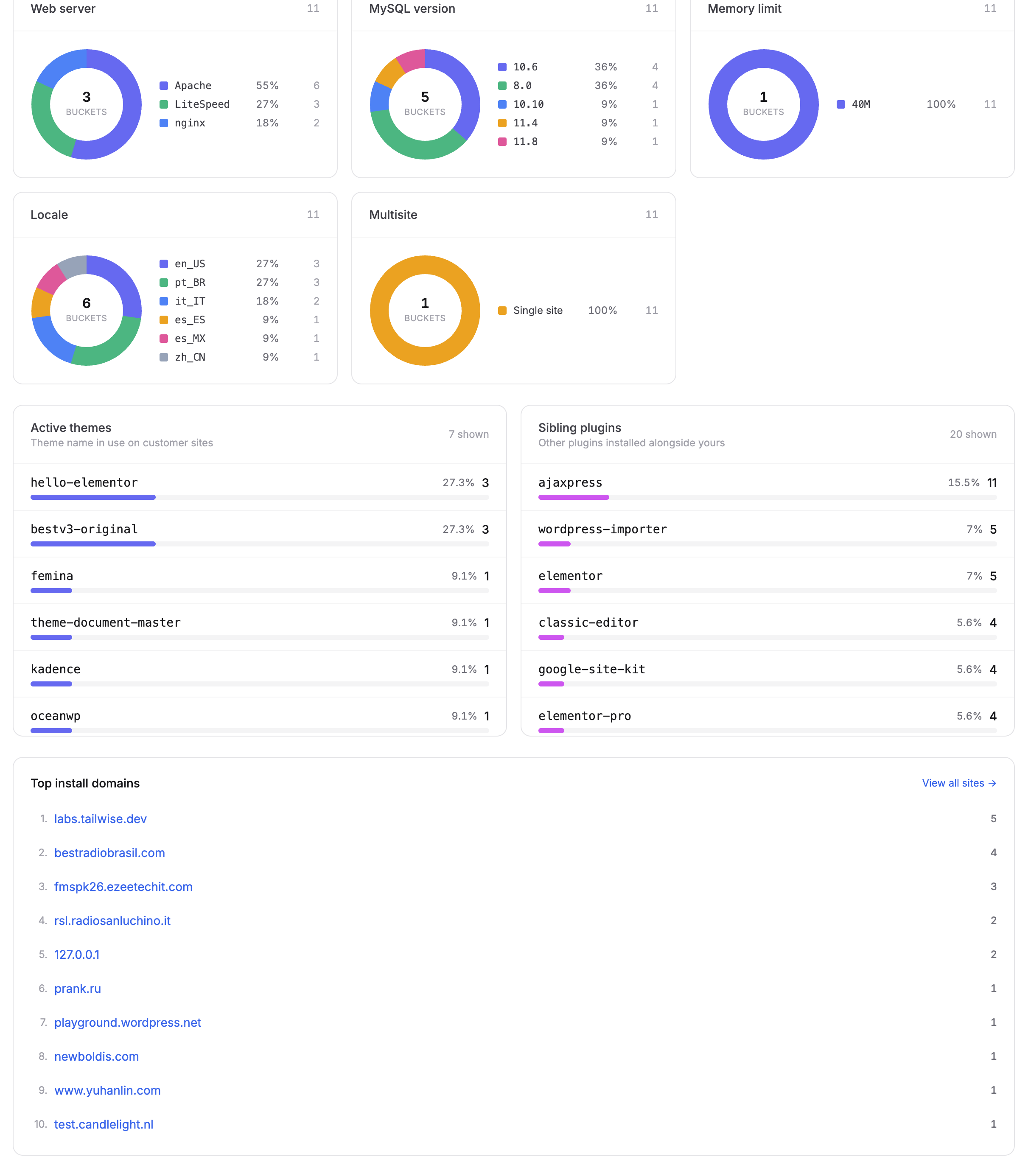1031x1171 pixels.
Task: Click the wordpress-importer usage progress bar
Action: click(768, 543)
